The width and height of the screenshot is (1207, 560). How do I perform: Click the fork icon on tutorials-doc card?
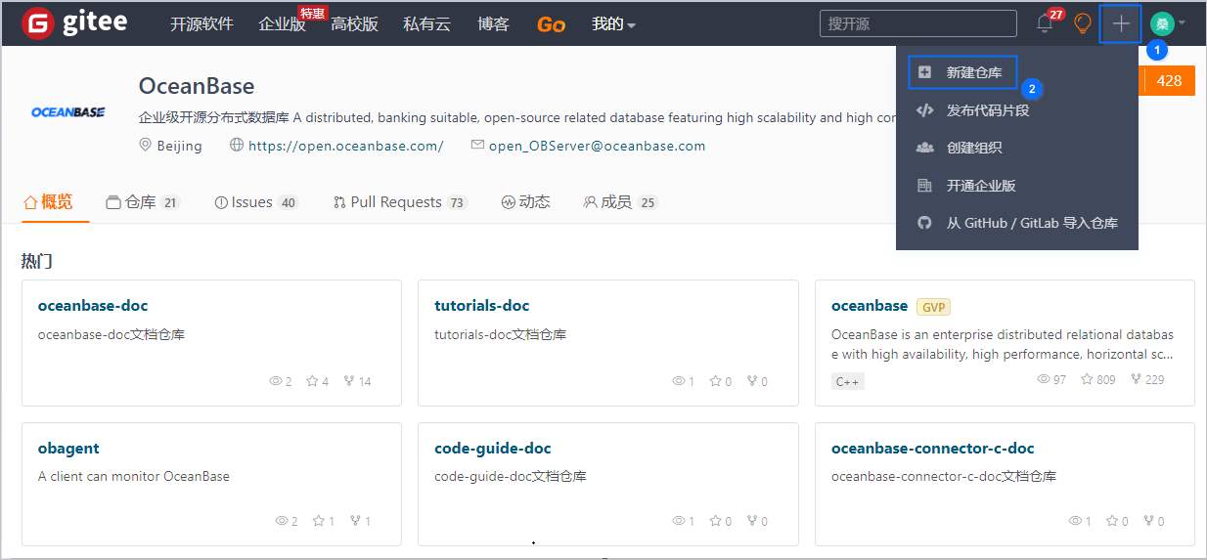pos(752,381)
